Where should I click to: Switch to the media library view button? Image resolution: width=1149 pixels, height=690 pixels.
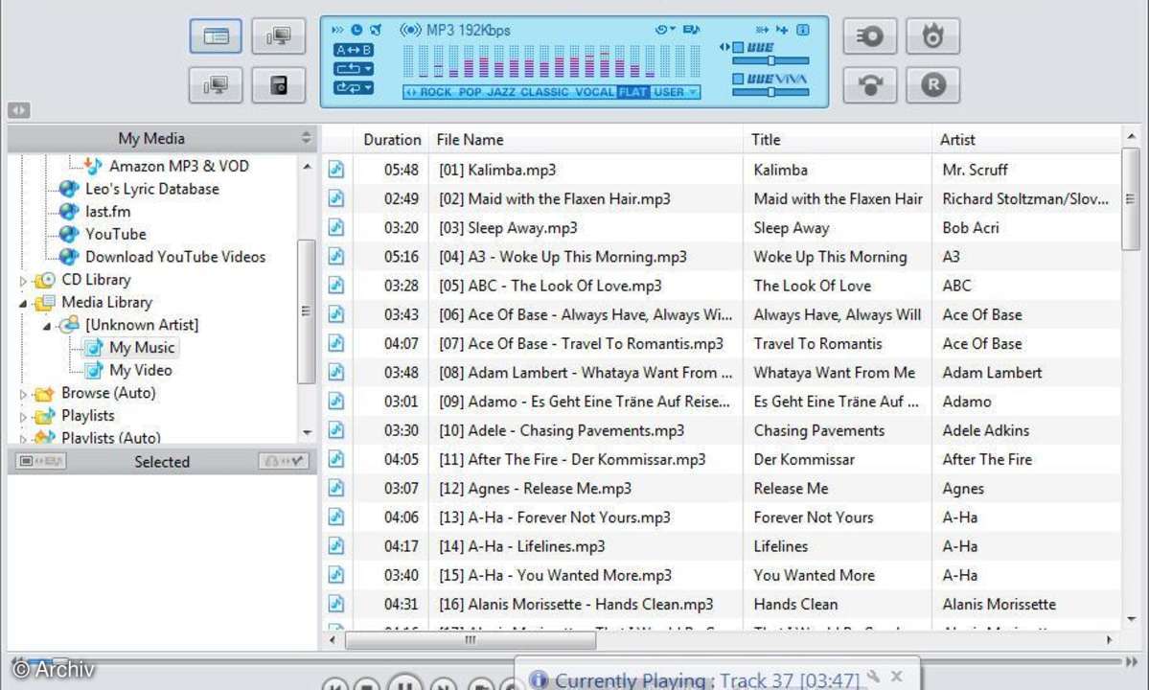pyautogui.click(x=216, y=35)
